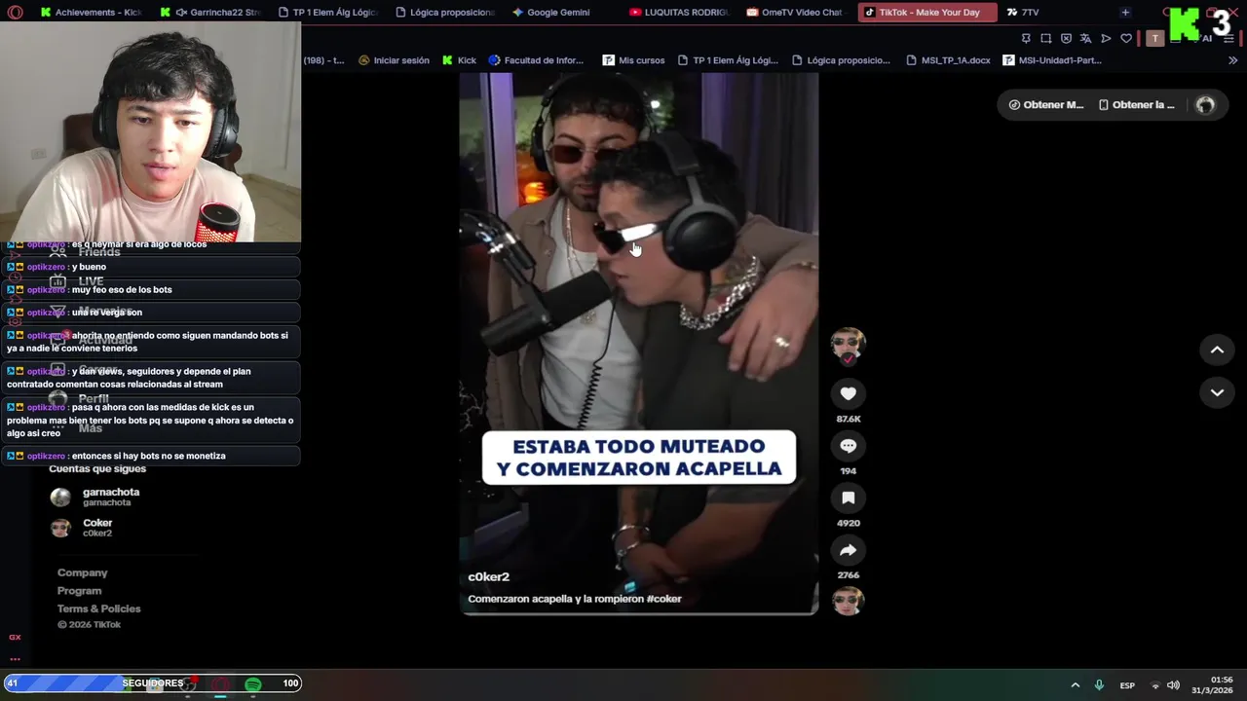The image size is (1247, 701).
Task: Switch to the first TP 1 Elem Álg Lógica tab
Action: tap(328, 13)
